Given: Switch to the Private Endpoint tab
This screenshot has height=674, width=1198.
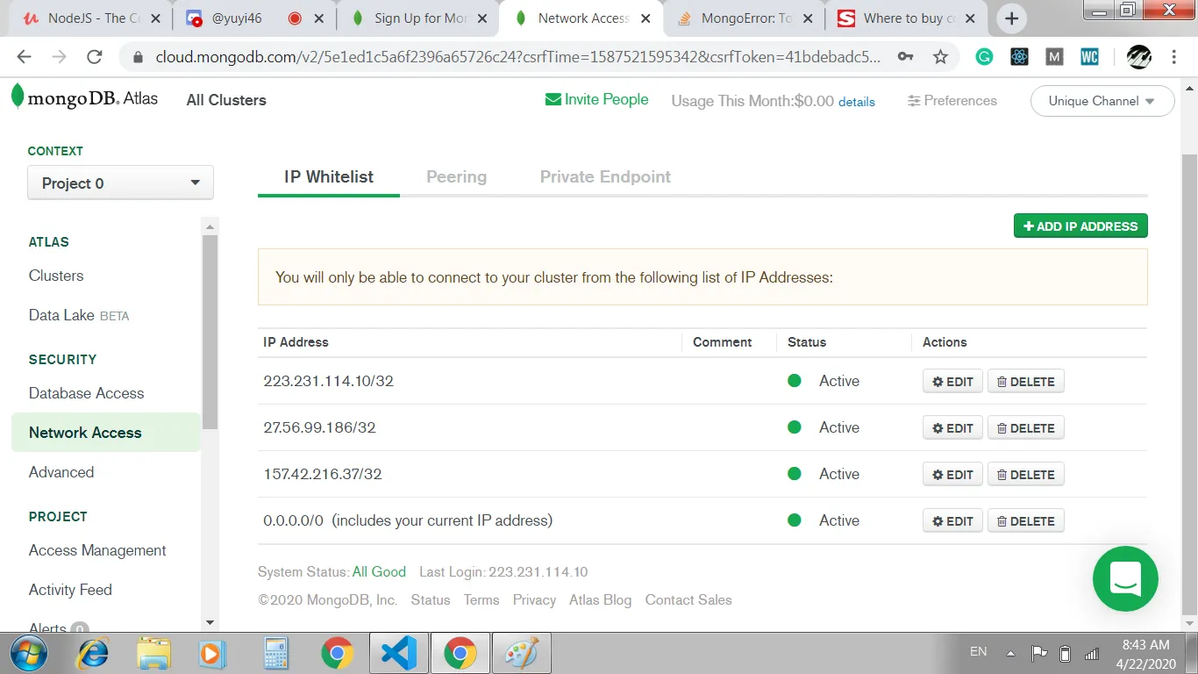Looking at the screenshot, I should point(605,176).
